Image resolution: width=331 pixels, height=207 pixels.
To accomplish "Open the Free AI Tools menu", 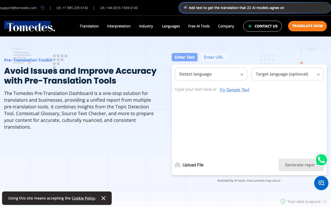I will [x=199, y=26].
